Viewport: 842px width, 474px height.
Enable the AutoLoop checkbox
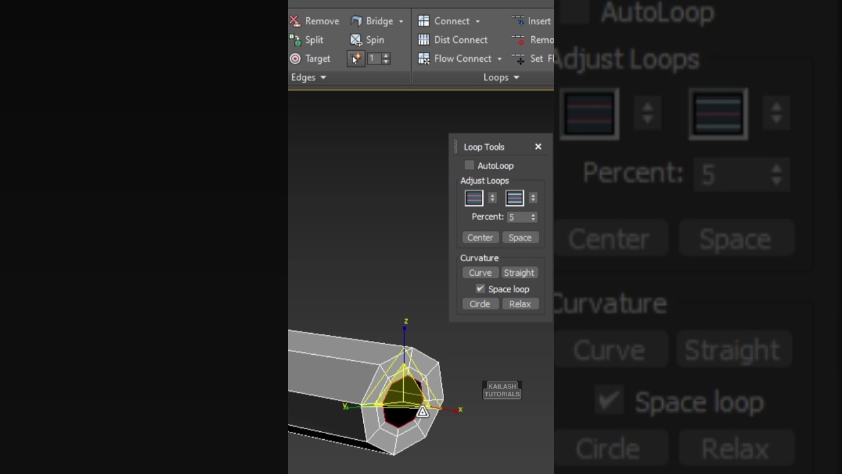click(469, 165)
